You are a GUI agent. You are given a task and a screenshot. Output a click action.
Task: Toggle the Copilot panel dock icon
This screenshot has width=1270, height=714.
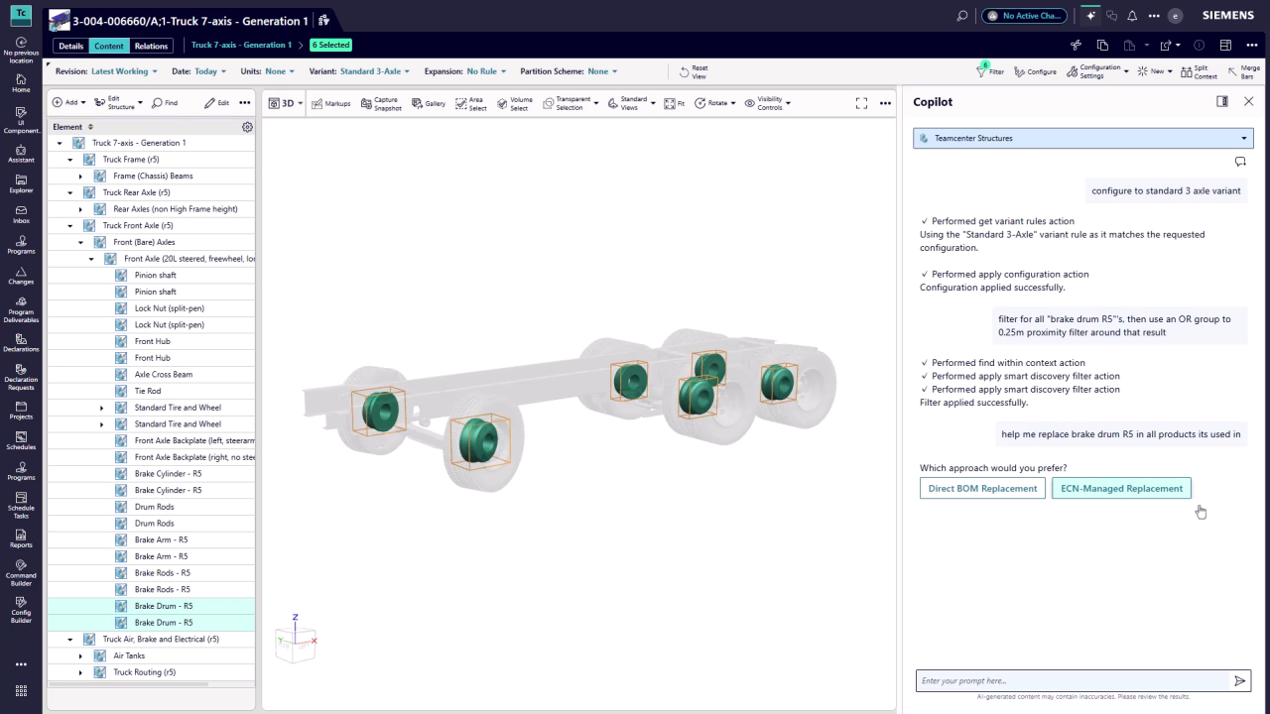pyautogui.click(x=1222, y=101)
